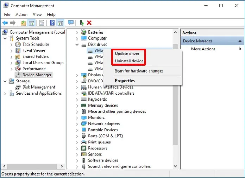This screenshot has height=178, width=245.
Task: Click the Keyboards category icon
Action: [x=83, y=99]
